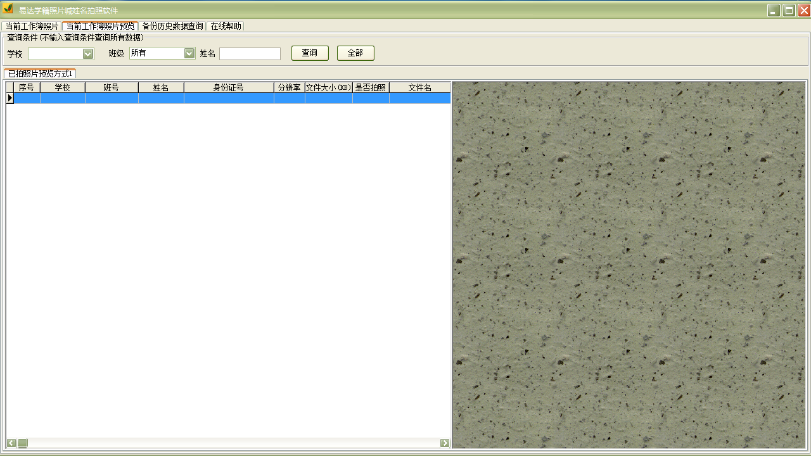
Task: Select the 在线帮助 tab
Action: pyautogui.click(x=226, y=26)
